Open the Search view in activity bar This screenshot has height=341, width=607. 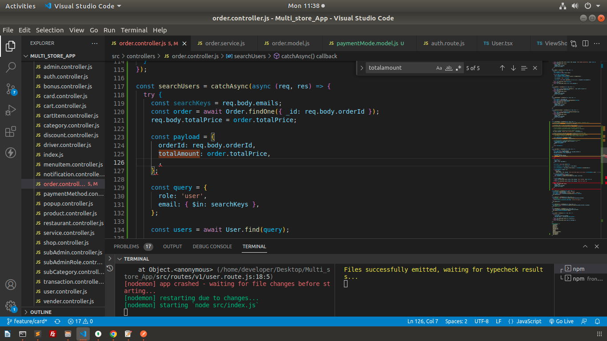tap(11, 67)
